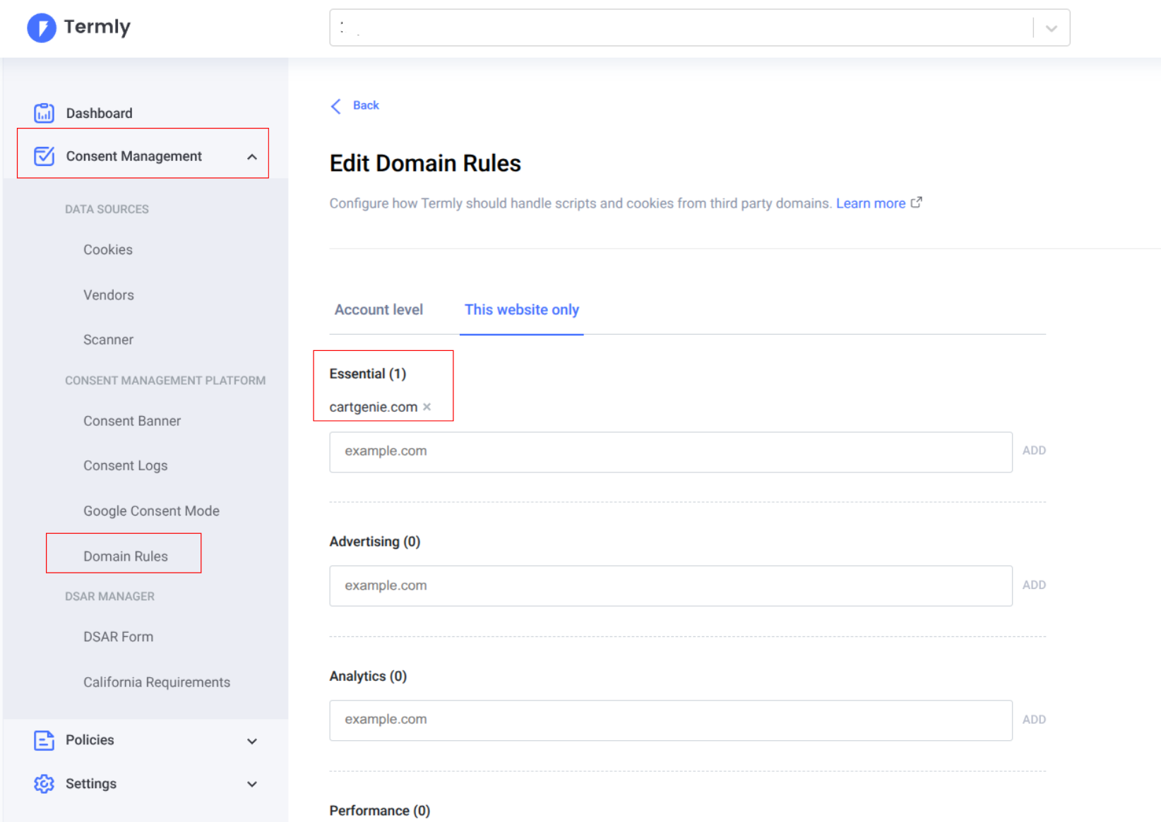Viewport: 1161px width, 822px height.
Task: Open the Dashboard icon in sidebar
Action: [44, 113]
